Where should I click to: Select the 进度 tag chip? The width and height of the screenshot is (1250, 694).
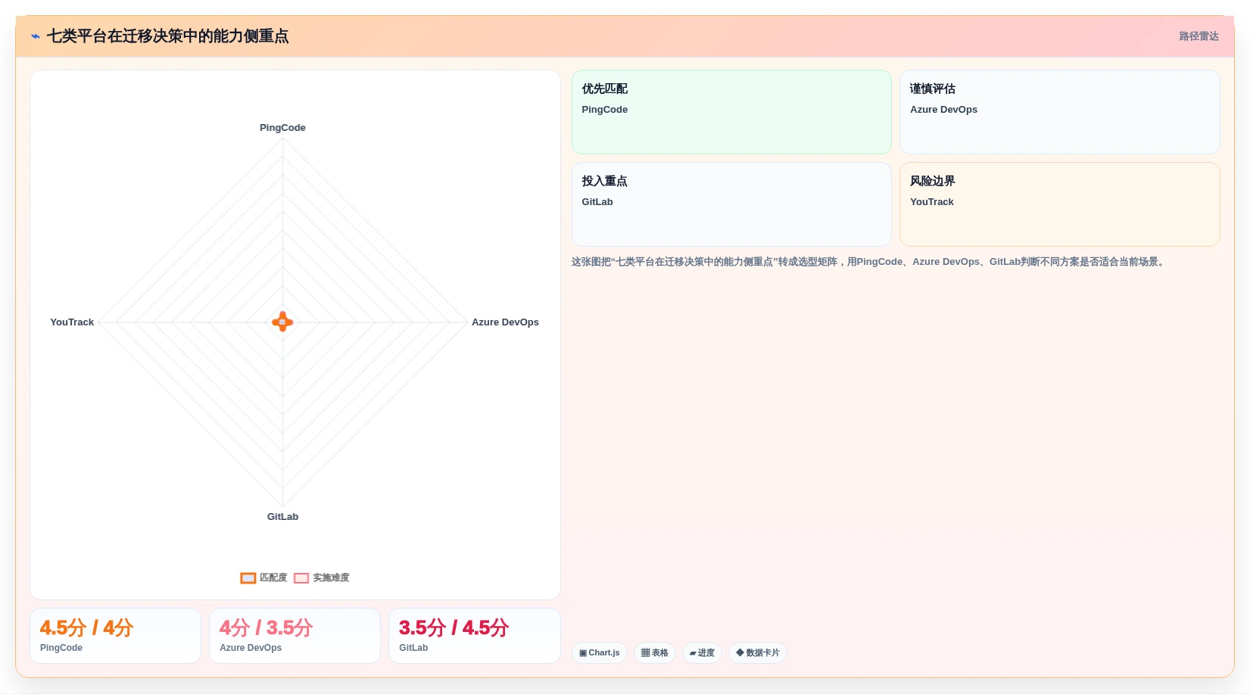702,652
